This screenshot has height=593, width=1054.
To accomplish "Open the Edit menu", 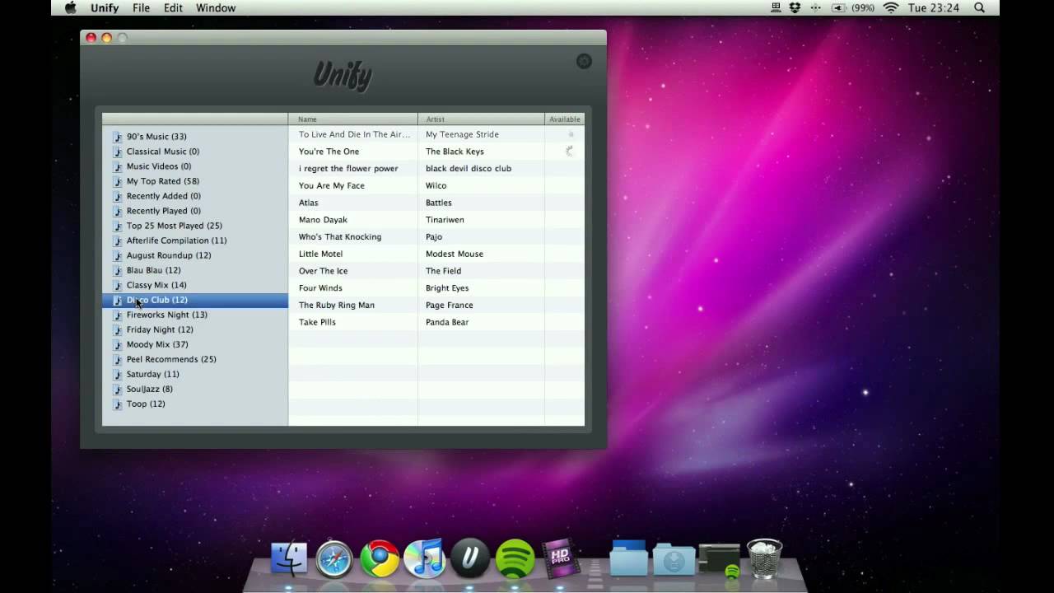I will click(173, 7).
